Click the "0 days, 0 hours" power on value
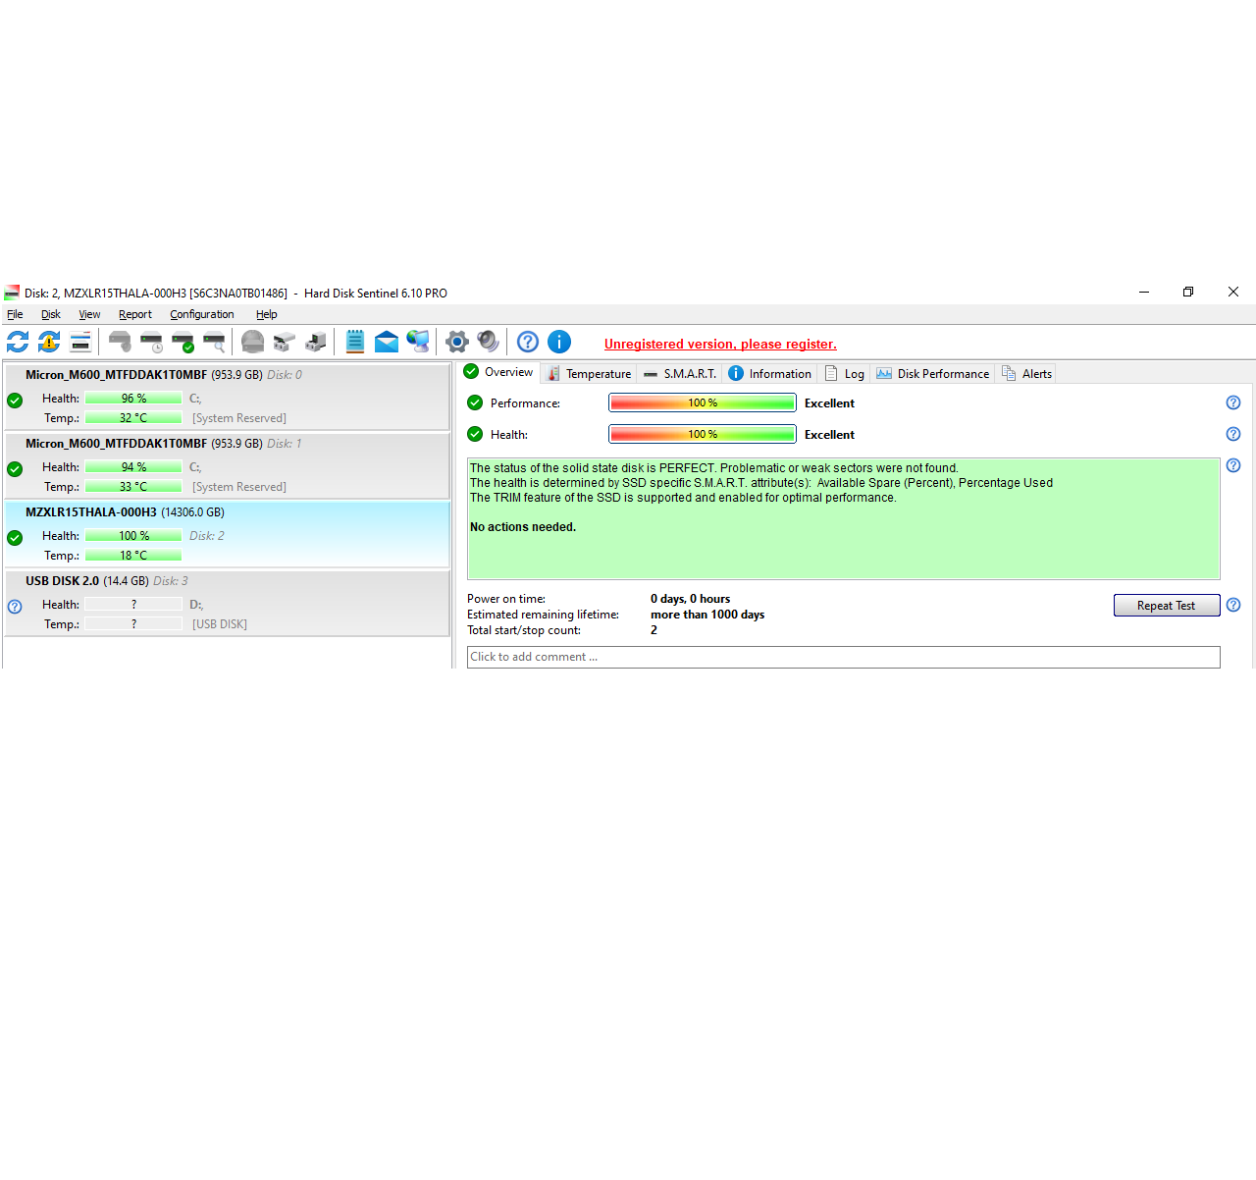The image size is (1256, 1180). click(x=690, y=599)
